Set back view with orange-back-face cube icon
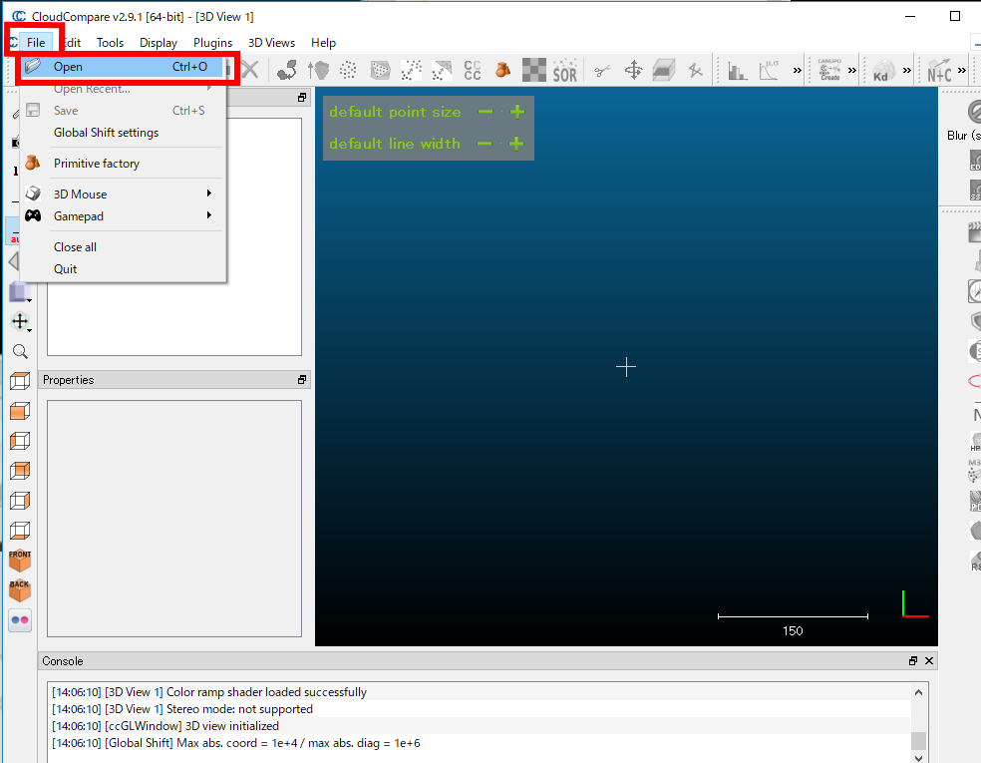 click(20, 471)
